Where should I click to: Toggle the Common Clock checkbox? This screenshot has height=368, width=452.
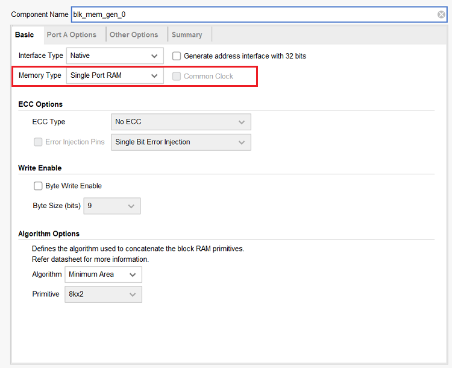click(x=177, y=76)
